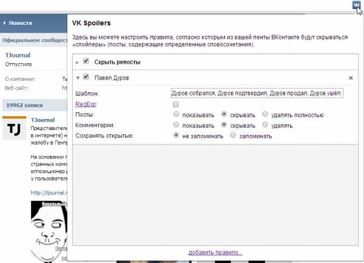Viewport: 364px width, 263px height.
Task: Expand the Скрыть репосты rule
Action: pyautogui.click(x=77, y=63)
